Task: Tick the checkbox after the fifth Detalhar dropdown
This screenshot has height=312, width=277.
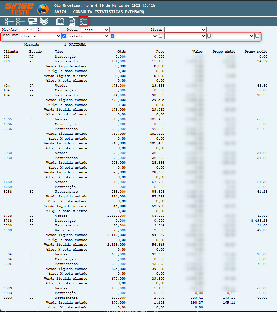Action: [x=257, y=36]
